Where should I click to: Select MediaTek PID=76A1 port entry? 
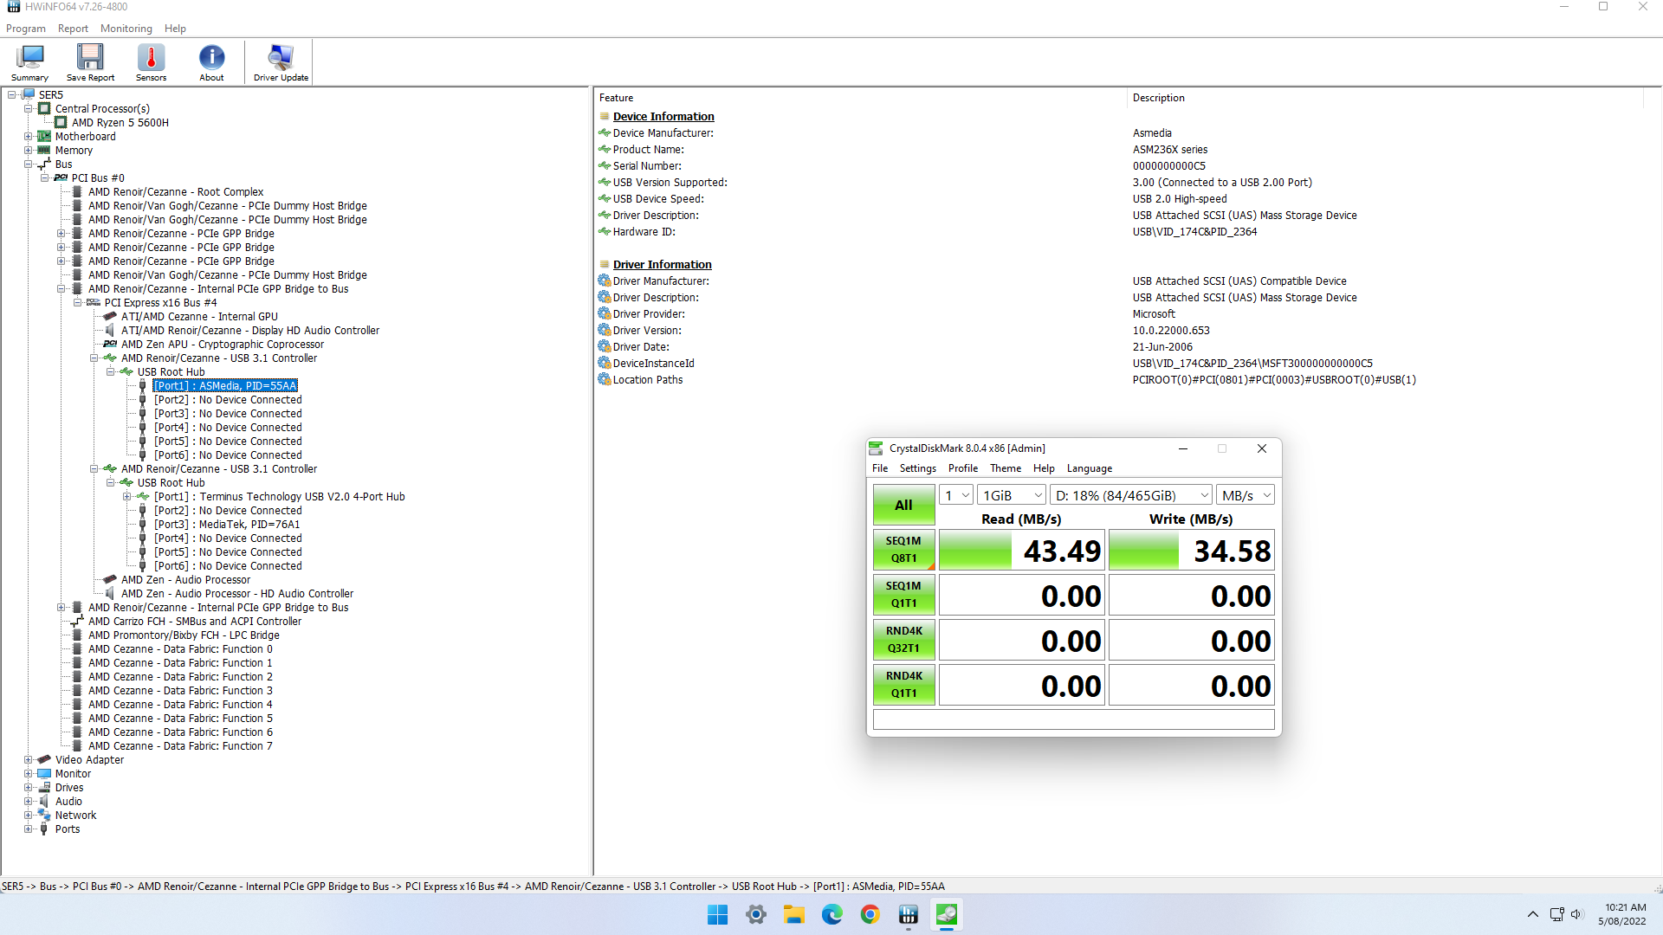click(227, 525)
